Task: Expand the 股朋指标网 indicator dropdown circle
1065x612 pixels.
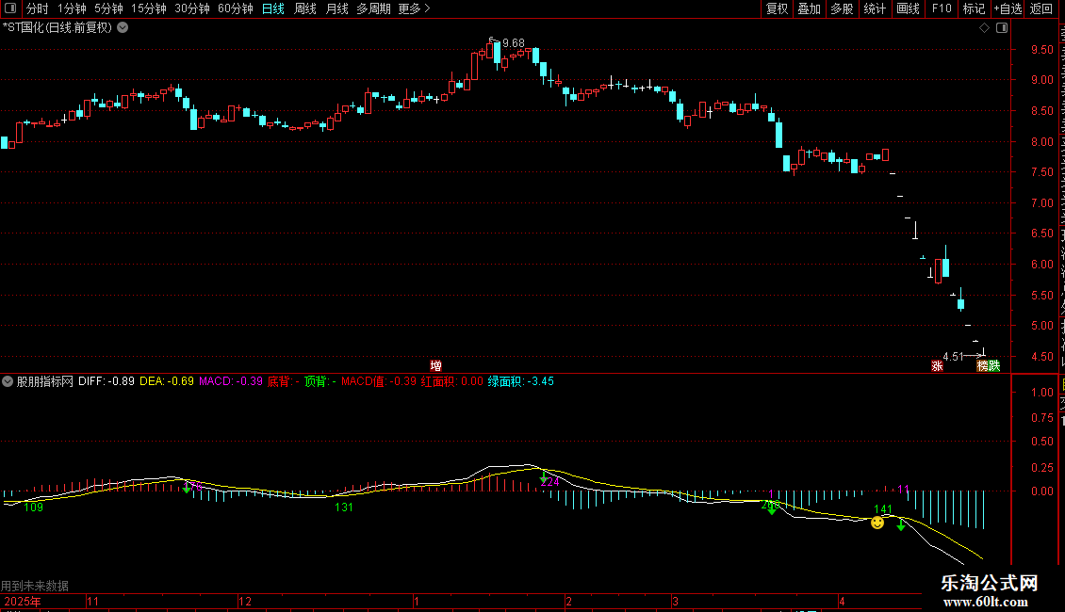Action: [x=8, y=382]
